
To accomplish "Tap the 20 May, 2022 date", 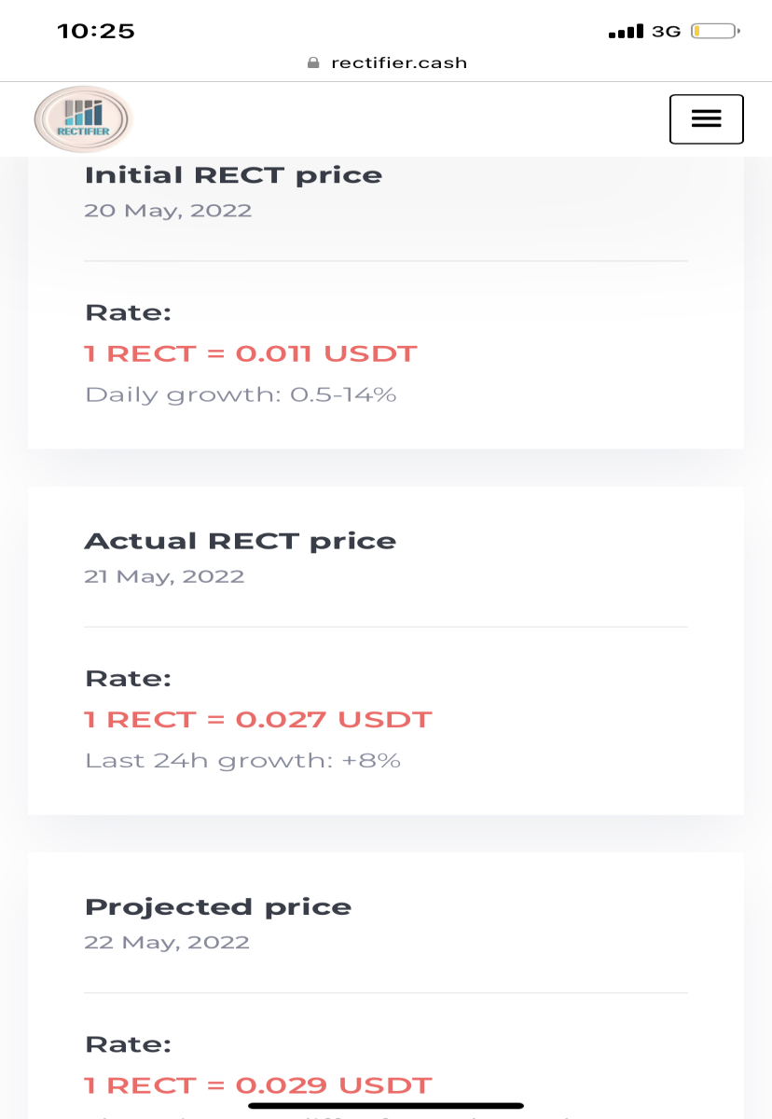I will coord(168,210).
